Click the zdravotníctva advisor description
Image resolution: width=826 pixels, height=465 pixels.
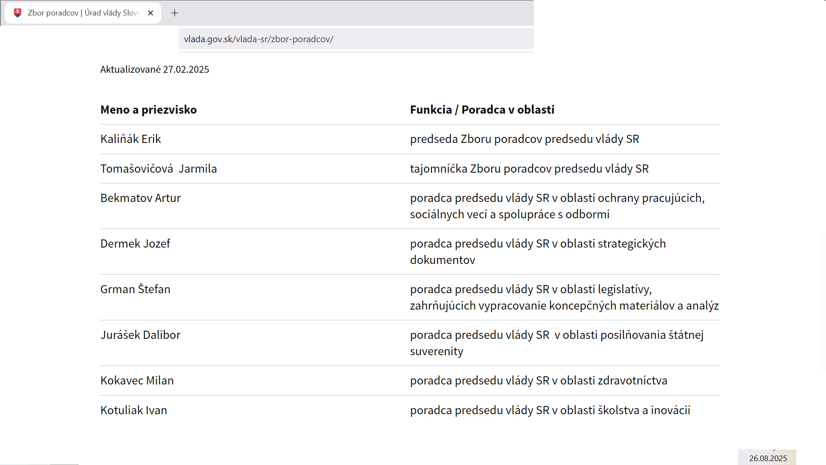(x=539, y=381)
